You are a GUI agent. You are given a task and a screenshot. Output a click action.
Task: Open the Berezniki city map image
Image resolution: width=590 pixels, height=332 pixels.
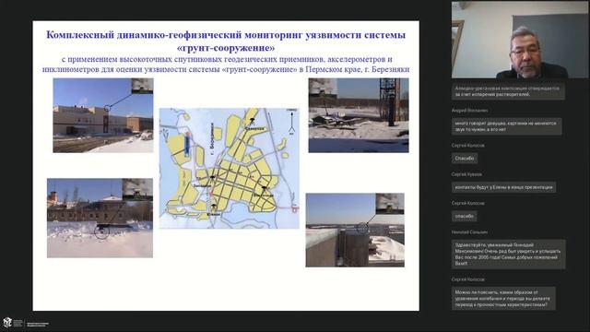(230, 168)
